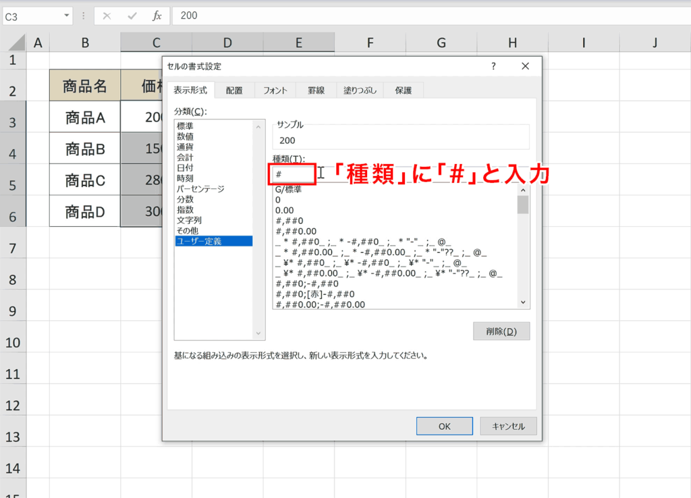Click the OK button
This screenshot has height=498, width=691.
tap(444, 426)
